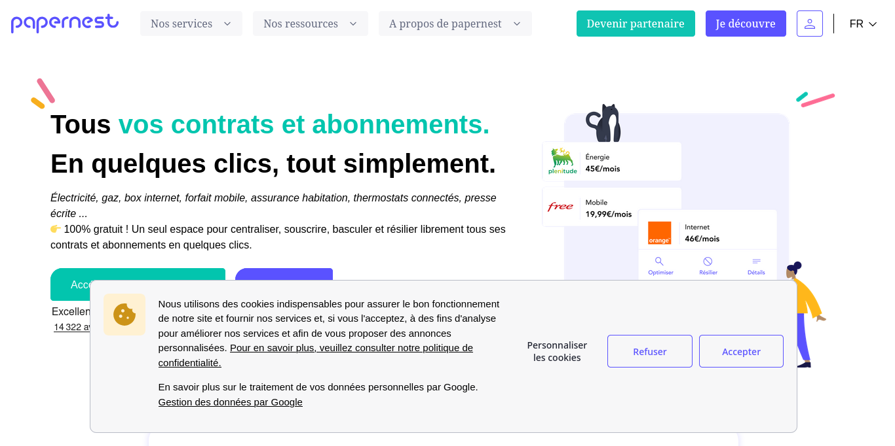Refuse the cookies
Viewport: 895px width, 446px height.
pos(649,351)
